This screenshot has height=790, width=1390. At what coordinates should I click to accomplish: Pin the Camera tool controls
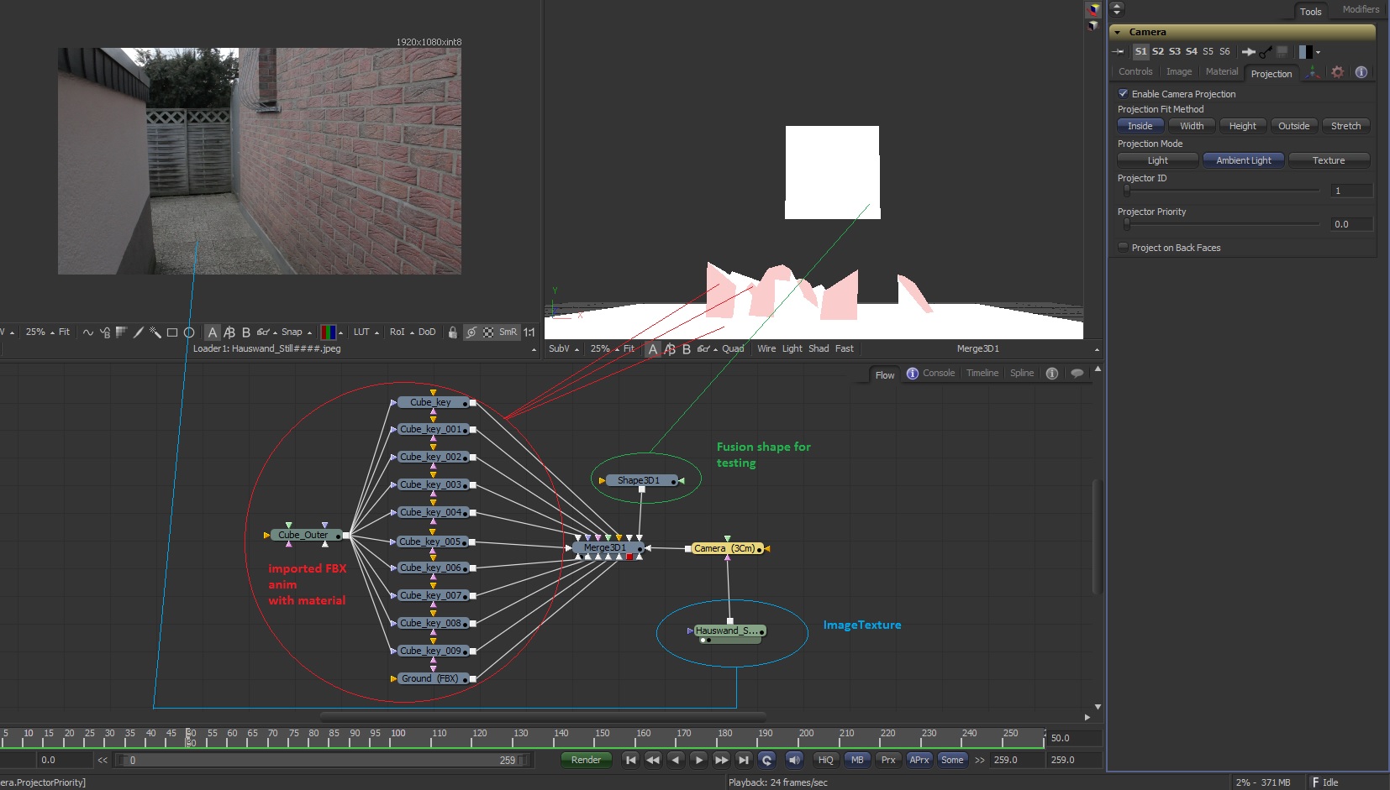coord(1118,52)
